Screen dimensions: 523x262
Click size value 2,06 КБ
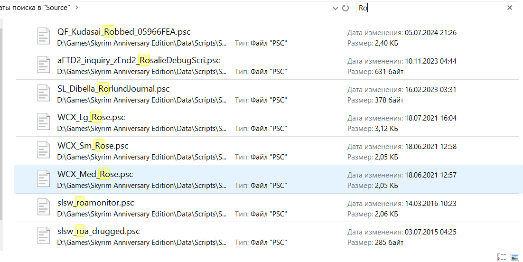[x=386, y=214]
